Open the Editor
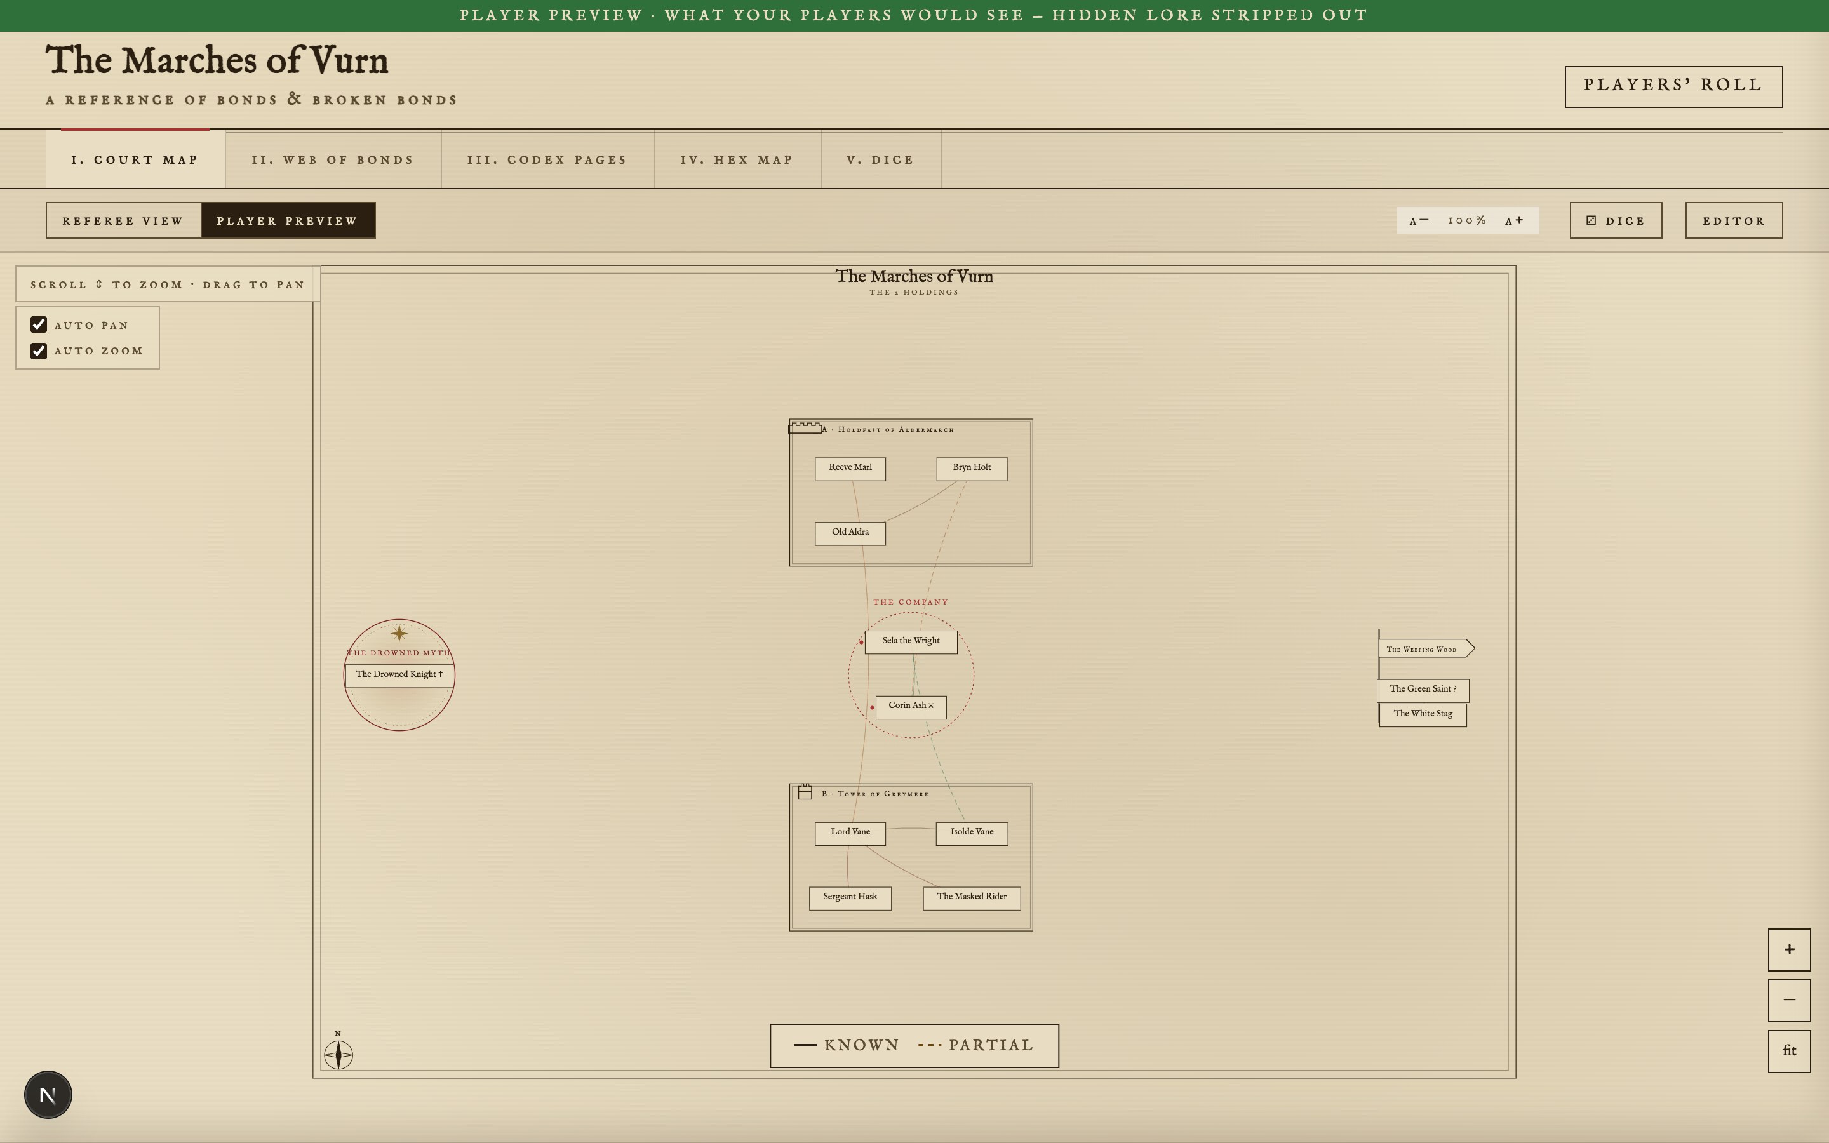The height and width of the screenshot is (1143, 1829). coord(1734,221)
